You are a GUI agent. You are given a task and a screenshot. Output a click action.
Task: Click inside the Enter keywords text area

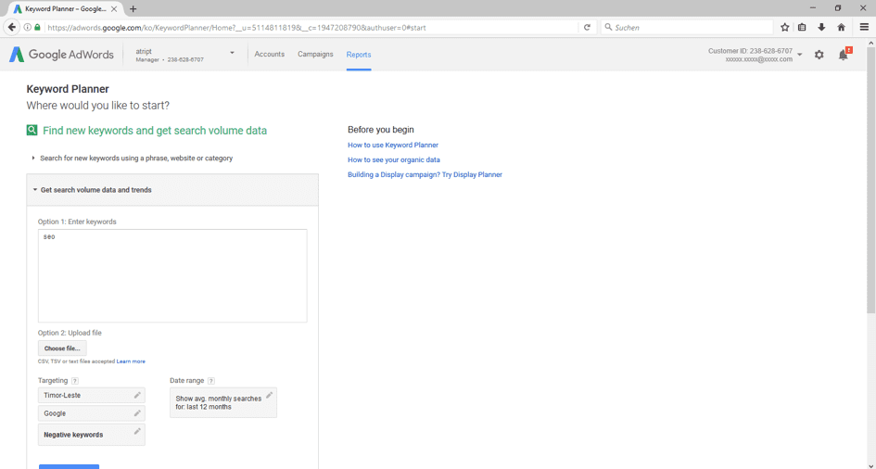click(172, 276)
